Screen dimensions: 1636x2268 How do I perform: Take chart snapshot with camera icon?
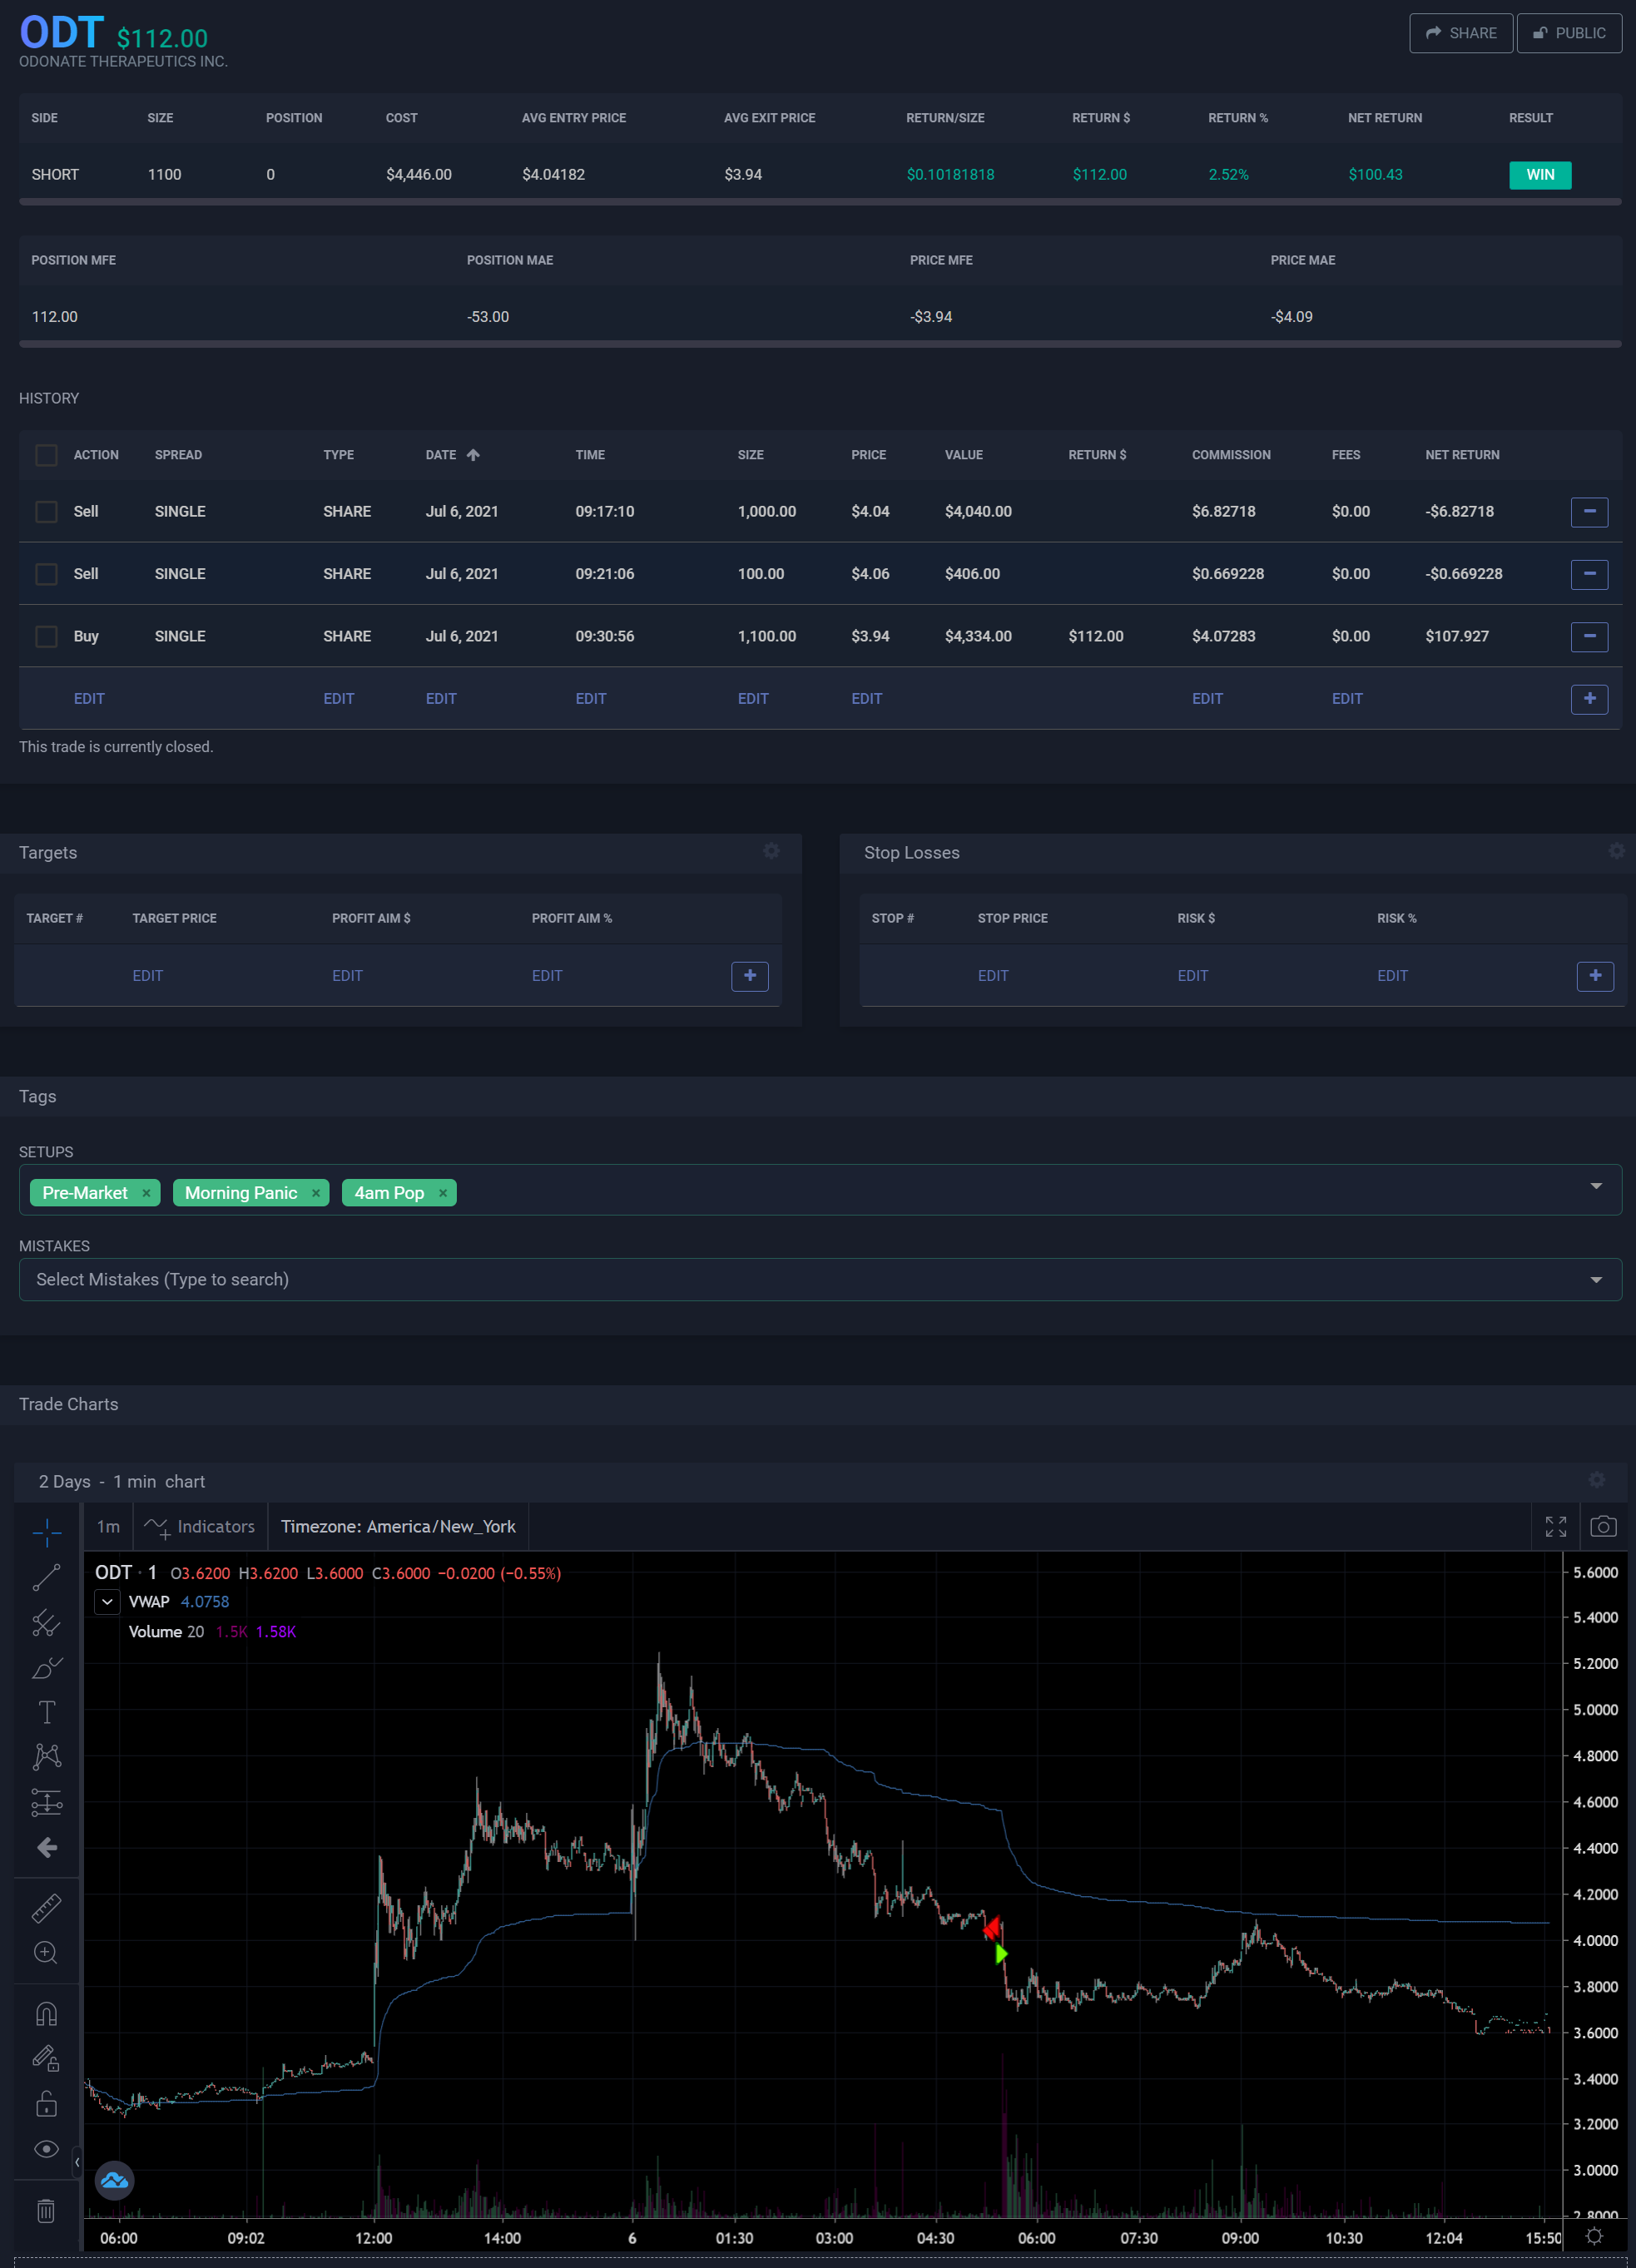(x=1602, y=1526)
